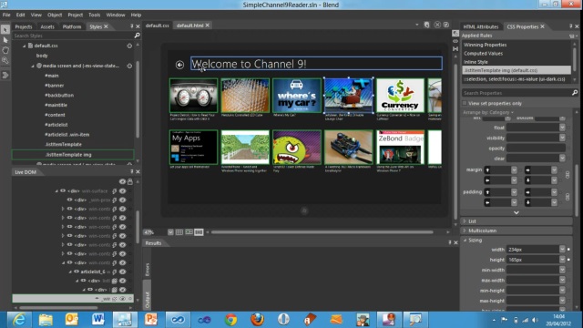Toggle the lock icon in Live DOM header
Image resolution: width=583 pixels, height=328 pixels.
(x=129, y=181)
